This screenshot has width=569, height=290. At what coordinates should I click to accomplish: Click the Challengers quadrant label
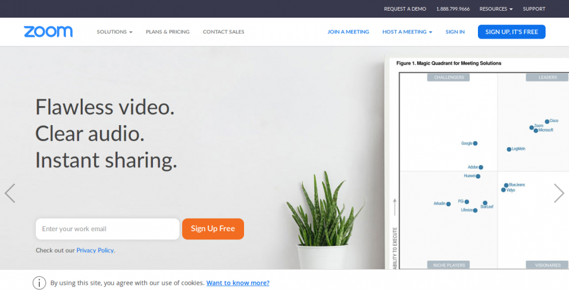coord(448,77)
